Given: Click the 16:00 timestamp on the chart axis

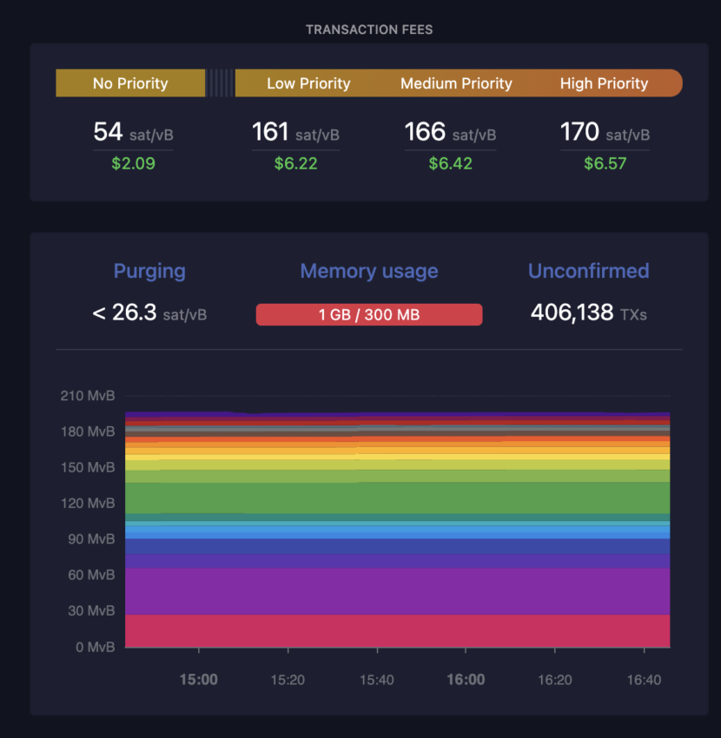Looking at the screenshot, I should point(466,680).
